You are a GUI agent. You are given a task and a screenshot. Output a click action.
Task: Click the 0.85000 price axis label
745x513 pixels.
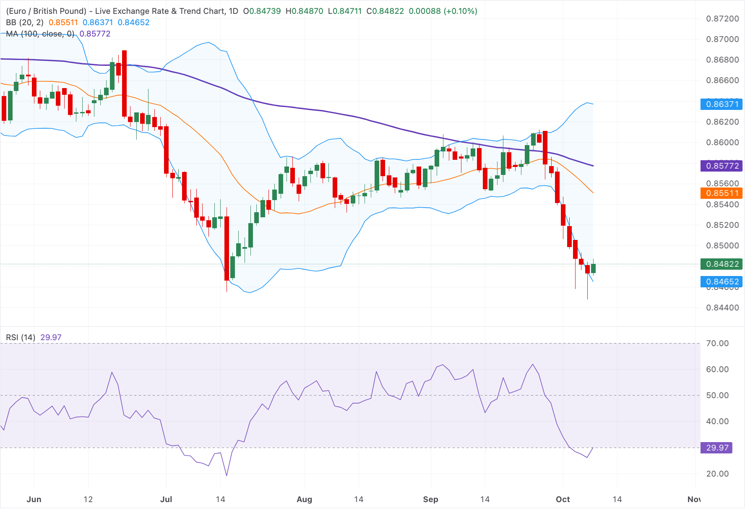(x=722, y=245)
